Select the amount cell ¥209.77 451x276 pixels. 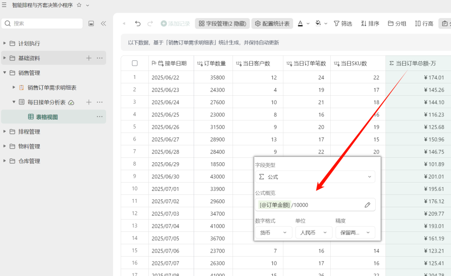pyautogui.click(x=418, y=213)
